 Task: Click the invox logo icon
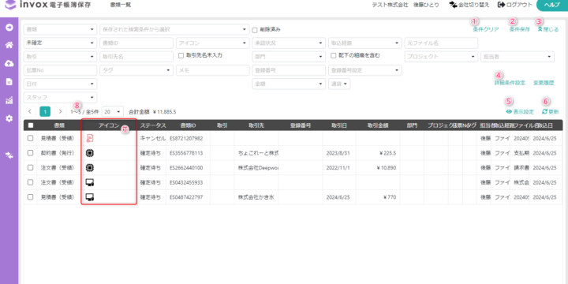pyautogui.click(x=10, y=5)
